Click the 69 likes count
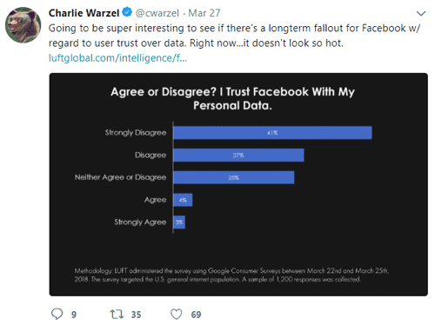 click(x=196, y=315)
